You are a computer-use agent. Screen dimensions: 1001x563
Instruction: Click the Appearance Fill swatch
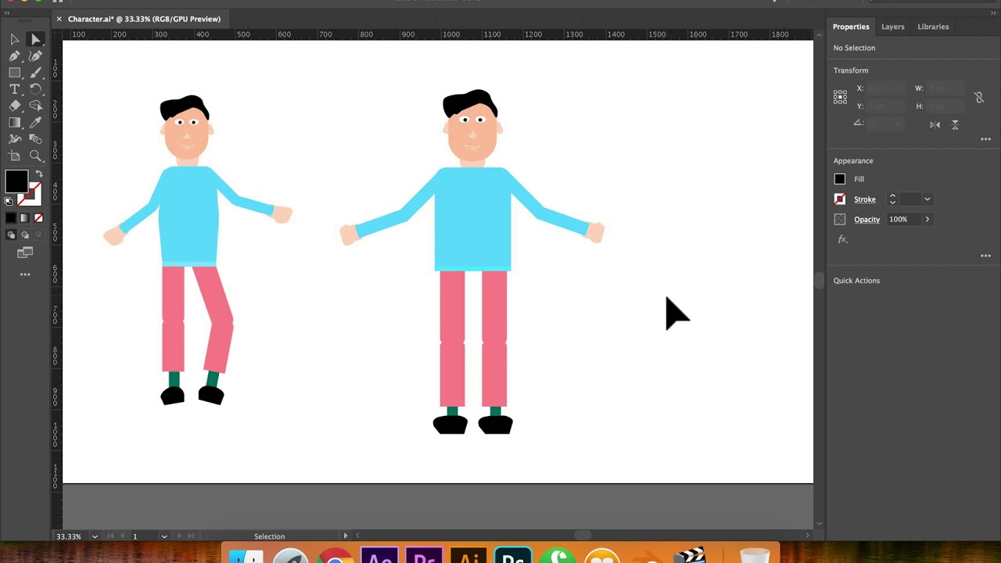tap(840, 179)
